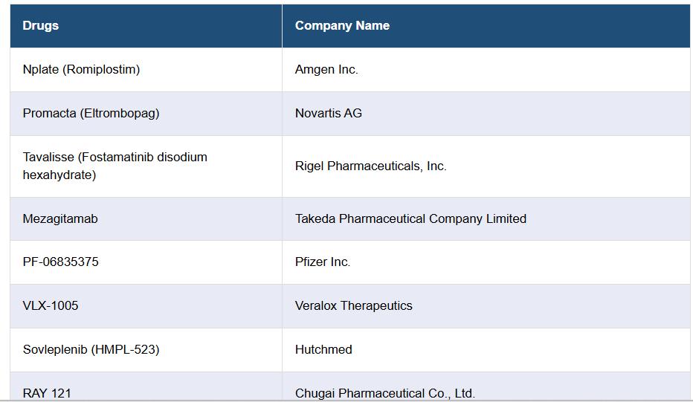Select the Promacta (Eltrombopag) drug cell
The height and width of the screenshot is (402, 693).
(91, 114)
